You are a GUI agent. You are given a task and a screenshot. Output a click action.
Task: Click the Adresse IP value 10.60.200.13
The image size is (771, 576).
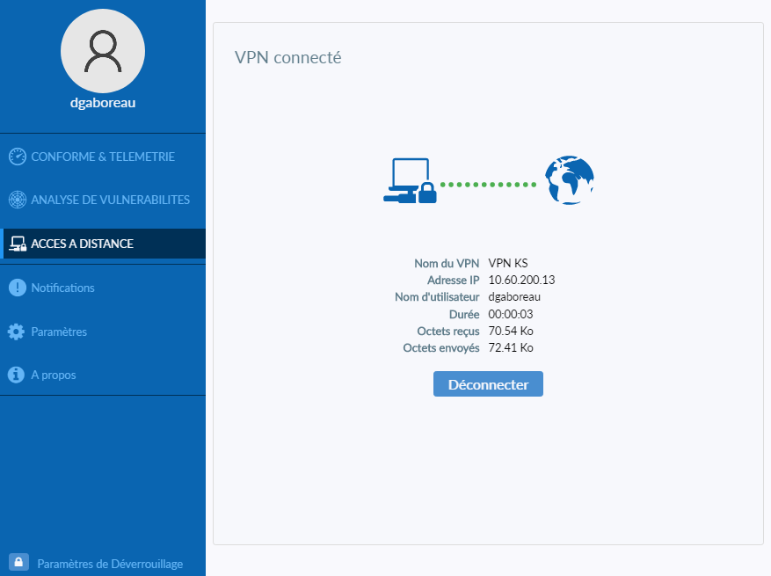[521, 280]
